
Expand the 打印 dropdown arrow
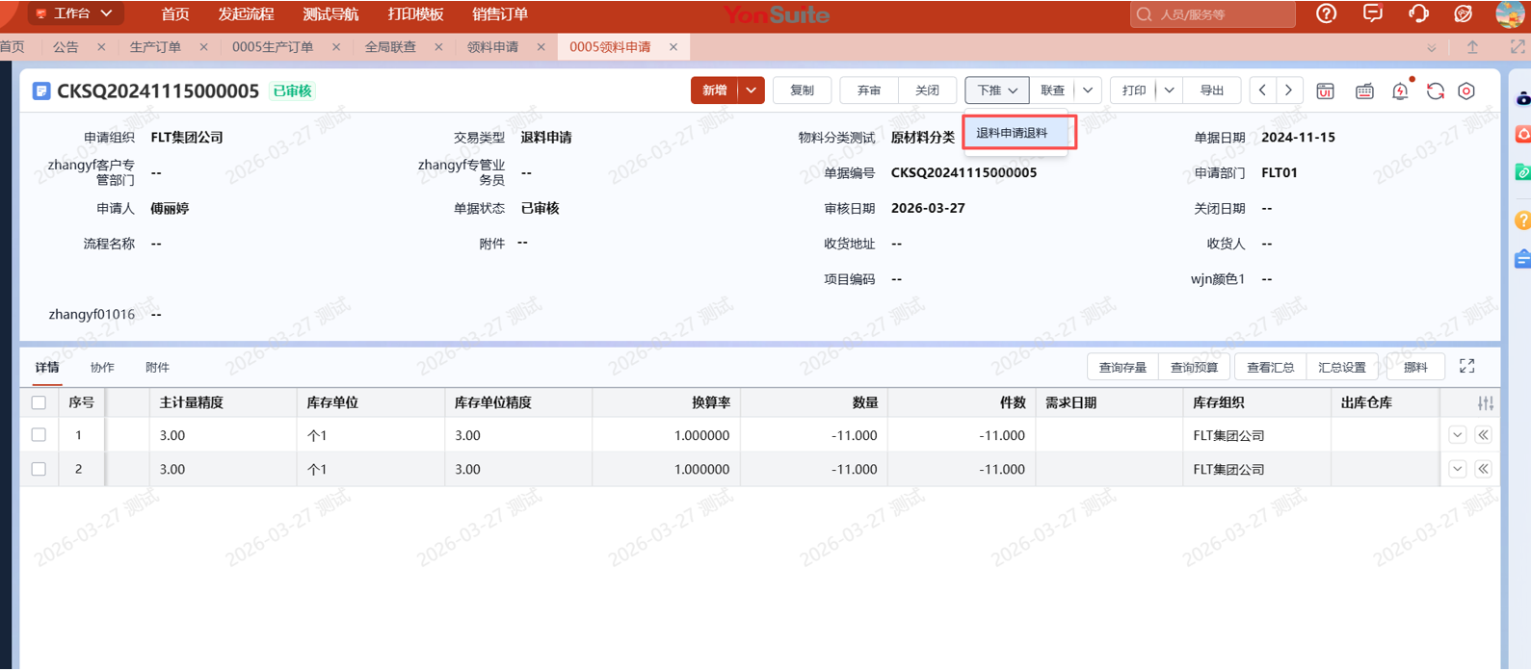pyautogui.click(x=1169, y=90)
